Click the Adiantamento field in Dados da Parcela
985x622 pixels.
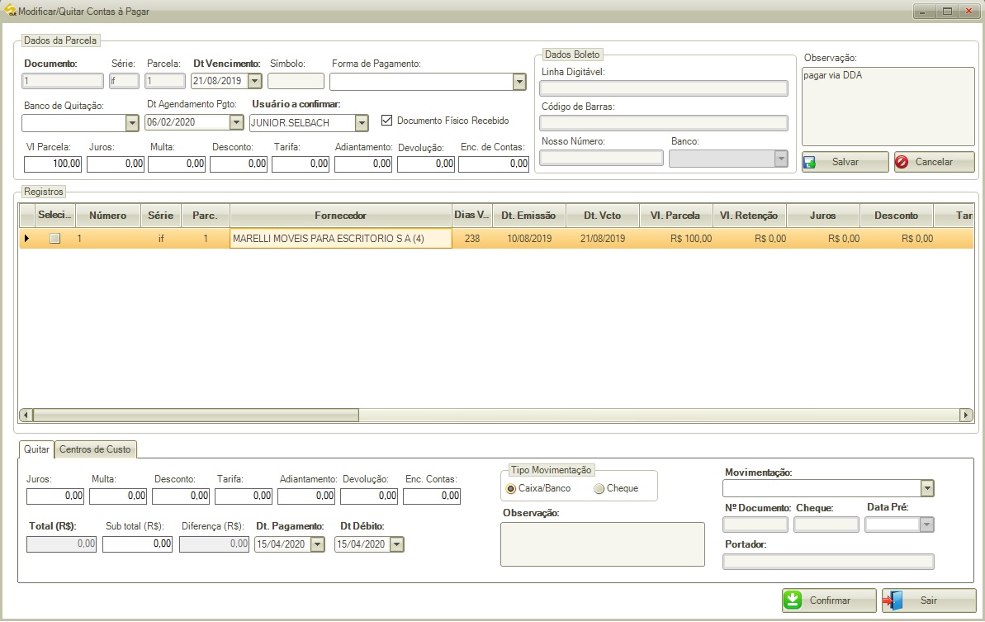click(x=363, y=164)
